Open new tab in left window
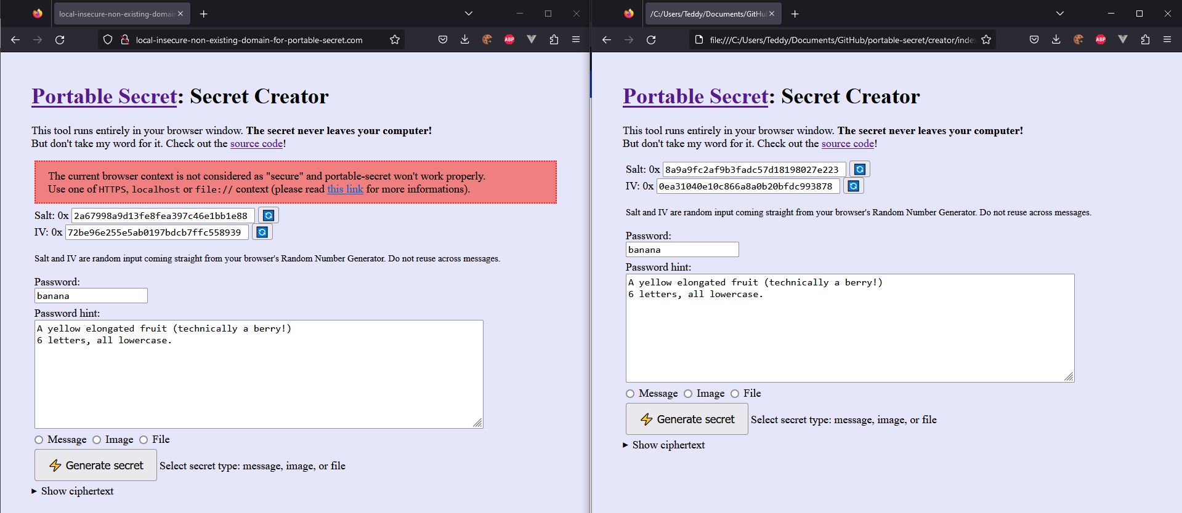This screenshot has width=1182, height=513. pyautogui.click(x=204, y=14)
